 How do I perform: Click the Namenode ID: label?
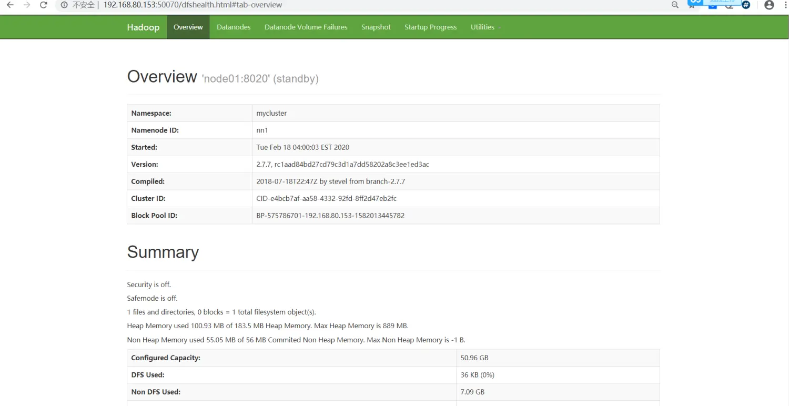click(x=155, y=130)
